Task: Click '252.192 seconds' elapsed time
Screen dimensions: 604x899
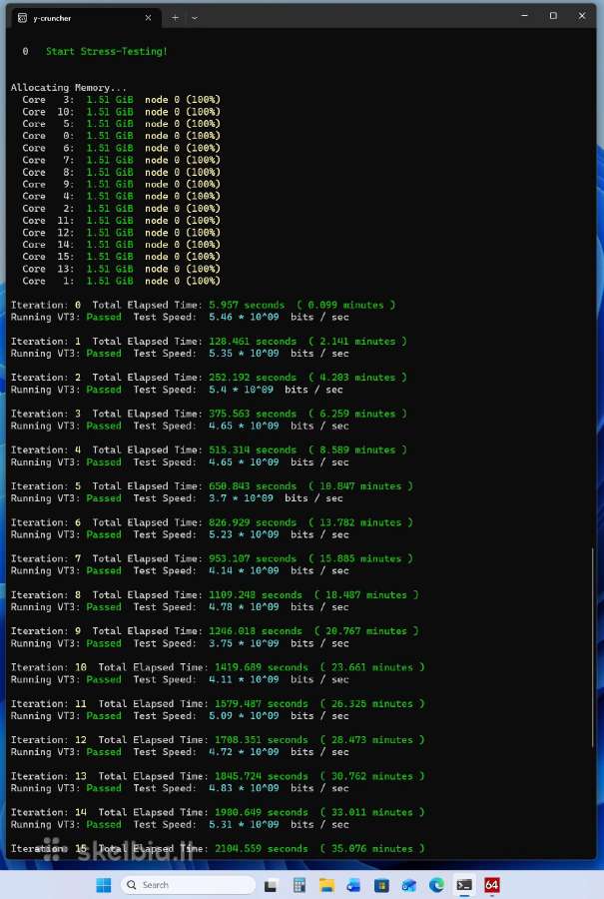Action: point(253,378)
